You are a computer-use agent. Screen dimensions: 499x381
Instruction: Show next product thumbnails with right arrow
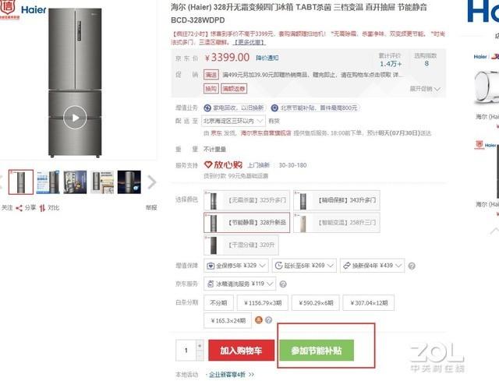(x=152, y=182)
